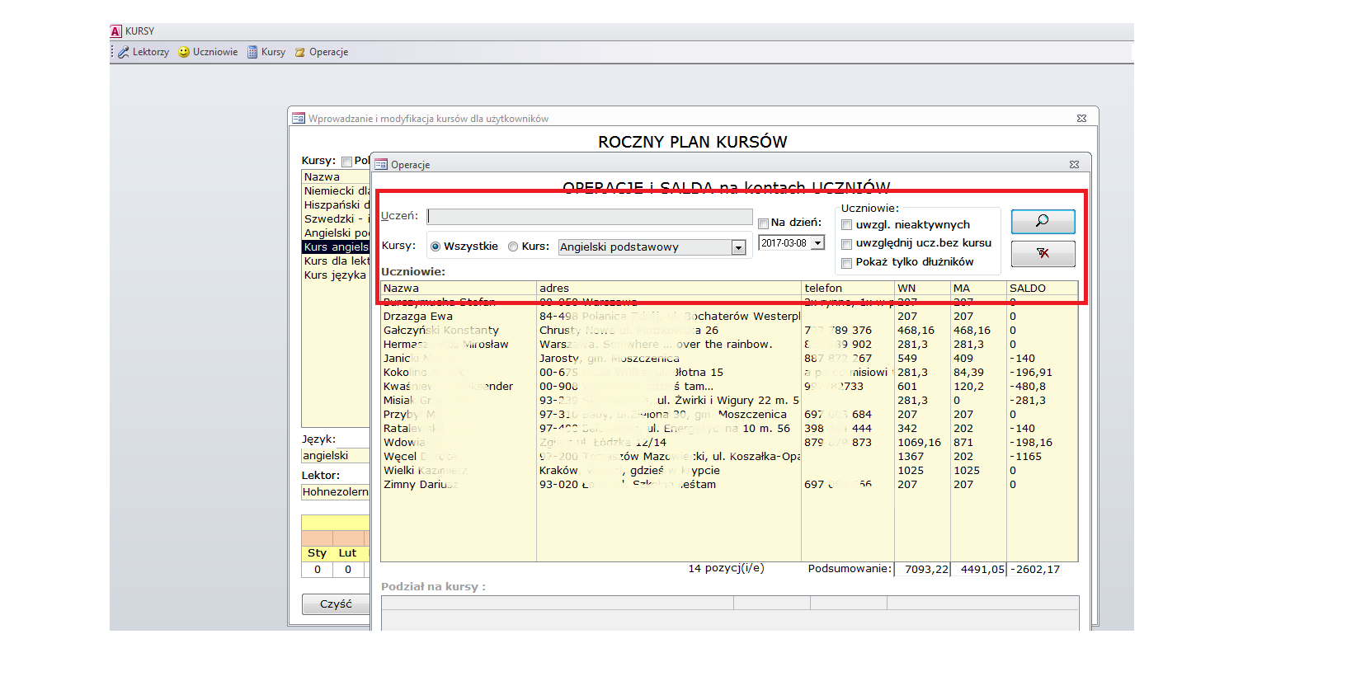Click the saldo value '-198,16'
Screen dimensions: 1356x681
(x=1031, y=443)
